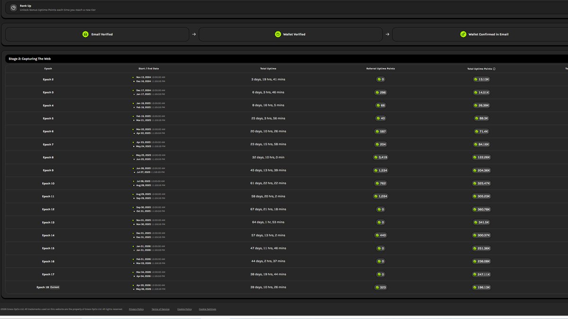The image size is (568, 319).
Task: Click the 204 referral points badge
Action: point(381,145)
